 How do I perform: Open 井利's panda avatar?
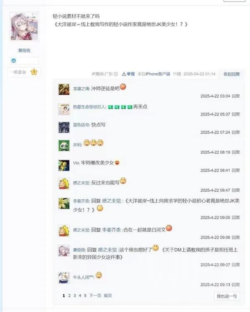click(64, 146)
